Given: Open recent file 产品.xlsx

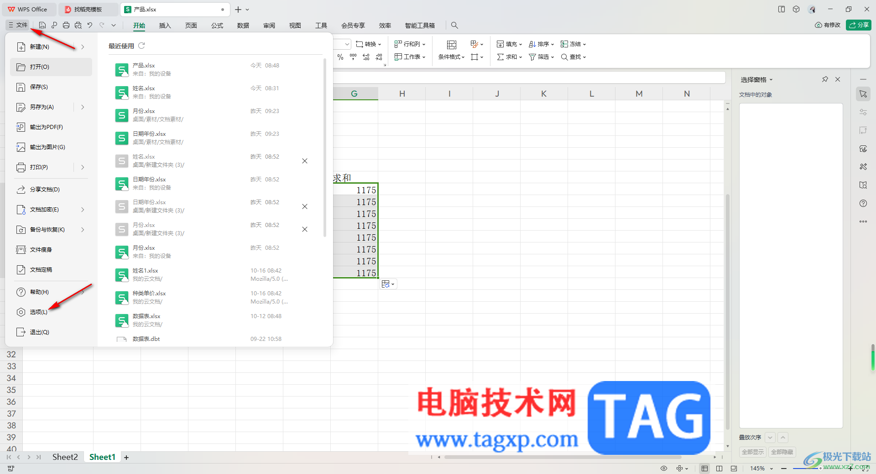Looking at the screenshot, I should coord(214,70).
